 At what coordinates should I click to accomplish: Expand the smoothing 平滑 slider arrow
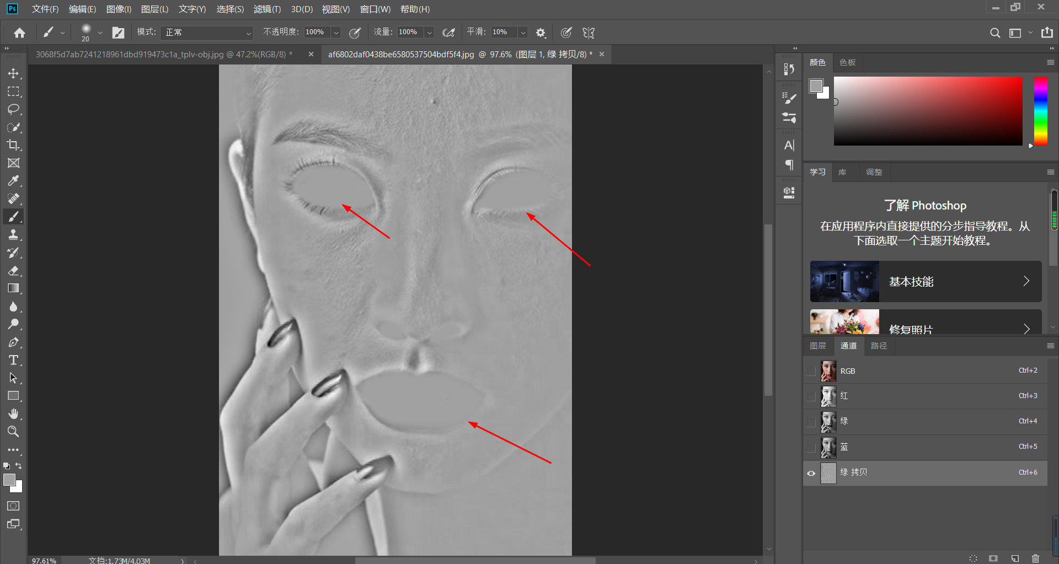click(x=523, y=33)
